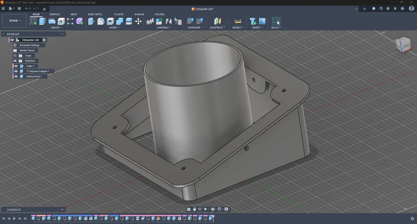Switch to the Sheet Metal tab
Viewport: 417px width, 224px height.
click(x=95, y=14)
